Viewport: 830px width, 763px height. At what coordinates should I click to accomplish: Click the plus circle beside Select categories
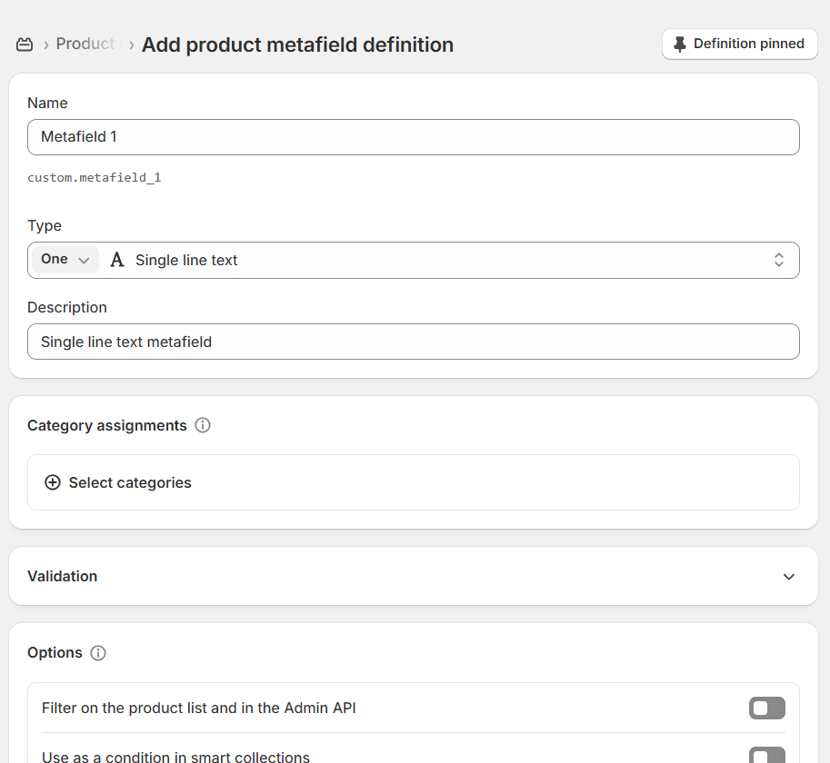pyautogui.click(x=52, y=482)
